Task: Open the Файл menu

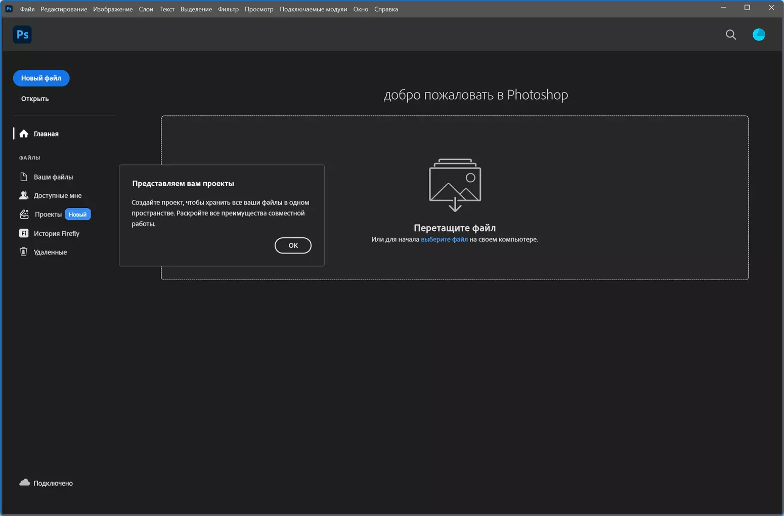Action: tap(27, 9)
